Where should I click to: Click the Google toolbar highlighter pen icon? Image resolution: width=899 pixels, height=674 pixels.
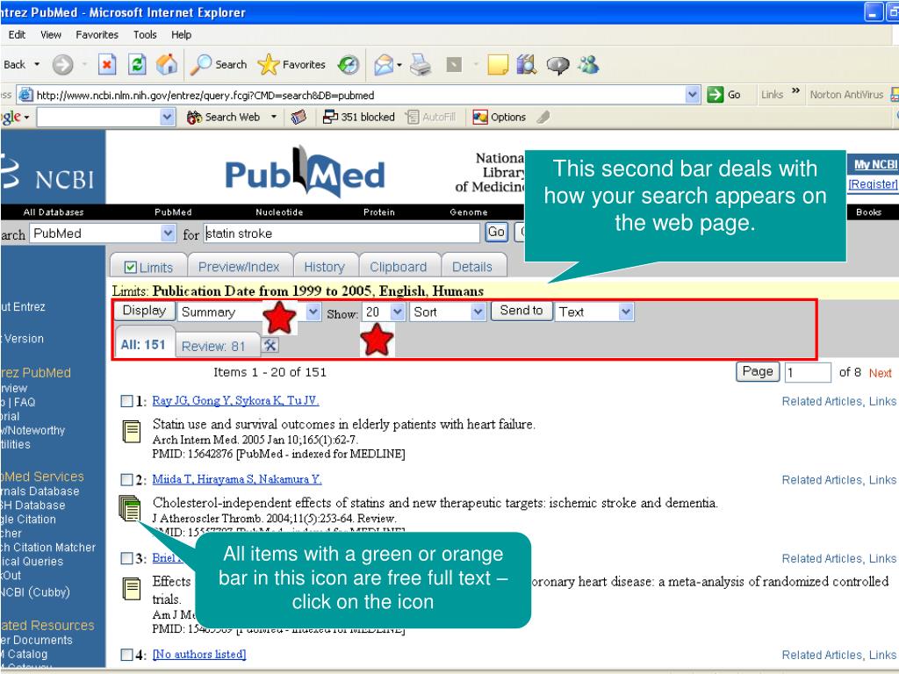543,117
